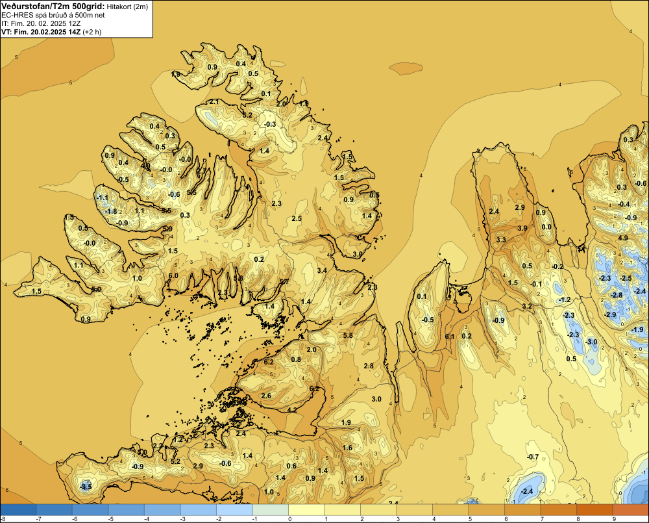Image resolution: width=649 pixels, height=523 pixels.
Task: Click the 2.6 temperature value
Action: (266, 396)
